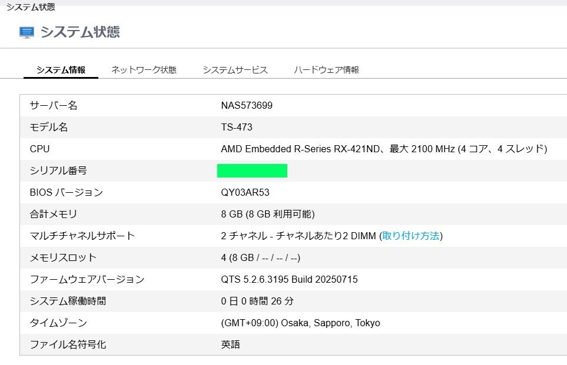Select the QTS 5.2.6.3195 firmware version text
Screen dimensions: 567x365
289,279
